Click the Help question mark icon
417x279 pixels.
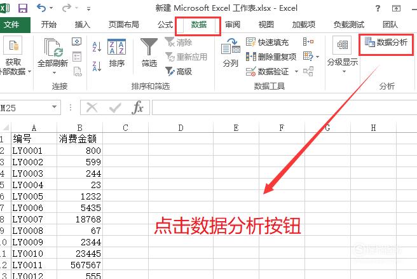tap(378, 8)
